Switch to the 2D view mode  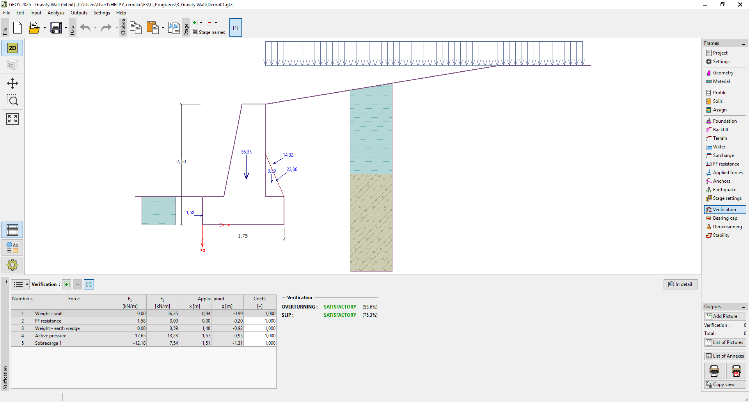pos(12,48)
